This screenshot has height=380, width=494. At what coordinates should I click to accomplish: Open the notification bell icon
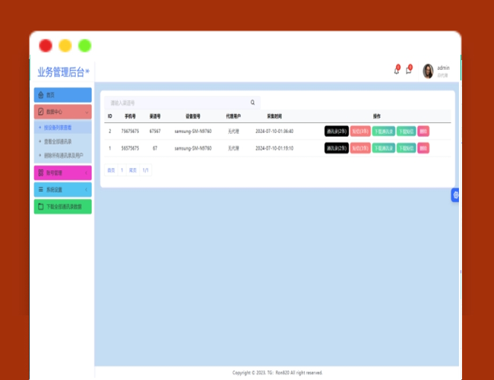397,70
